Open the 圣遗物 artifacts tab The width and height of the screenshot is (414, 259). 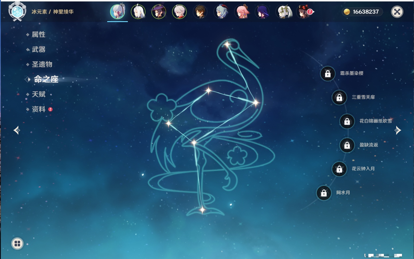42,64
